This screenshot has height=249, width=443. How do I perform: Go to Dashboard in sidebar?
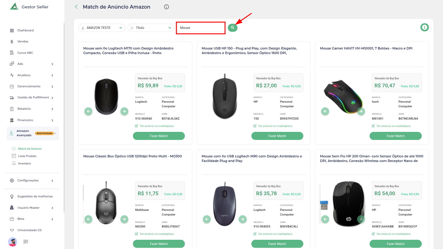click(x=25, y=30)
